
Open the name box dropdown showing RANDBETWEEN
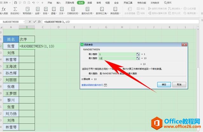coord(25,21)
